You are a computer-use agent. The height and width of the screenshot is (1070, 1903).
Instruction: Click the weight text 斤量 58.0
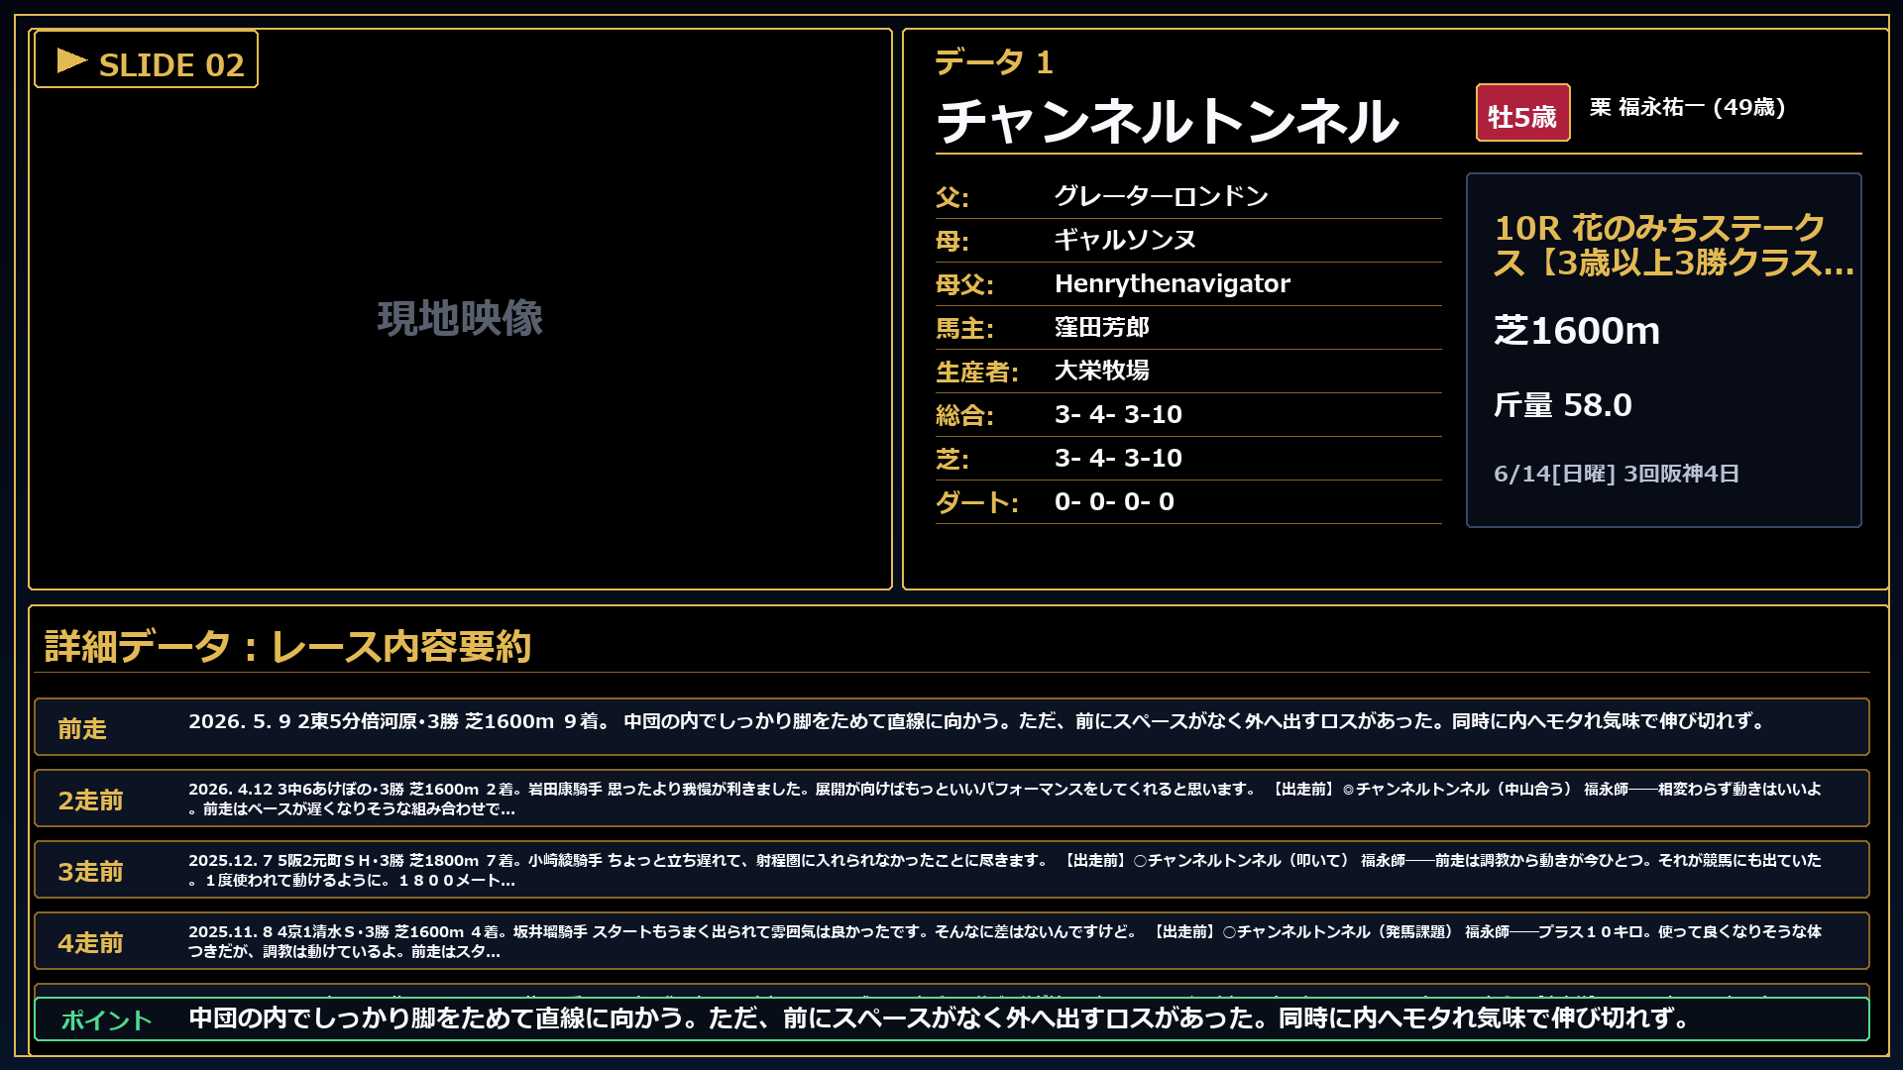coord(1563,405)
